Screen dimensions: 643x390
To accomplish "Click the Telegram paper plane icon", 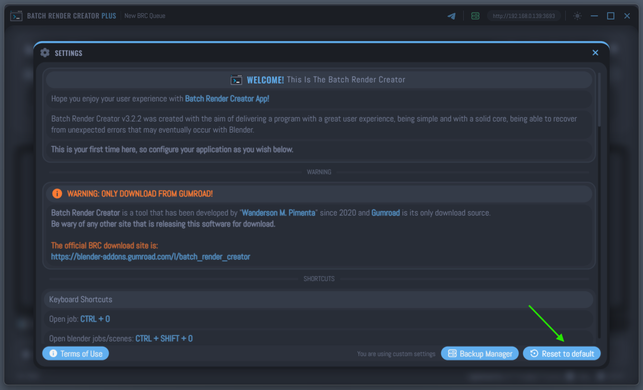I will click(x=452, y=16).
